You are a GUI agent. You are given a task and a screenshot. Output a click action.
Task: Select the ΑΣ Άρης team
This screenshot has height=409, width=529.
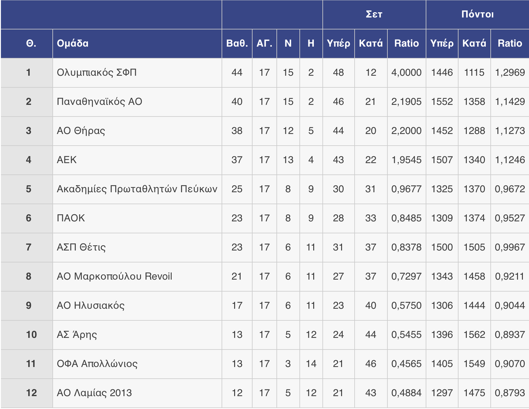(77, 335)
